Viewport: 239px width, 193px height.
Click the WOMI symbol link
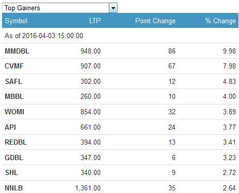pos(14,112)
